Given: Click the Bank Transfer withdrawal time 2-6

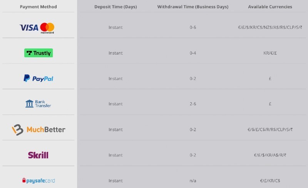Looking at the screenshot, I should pos(193,104).
